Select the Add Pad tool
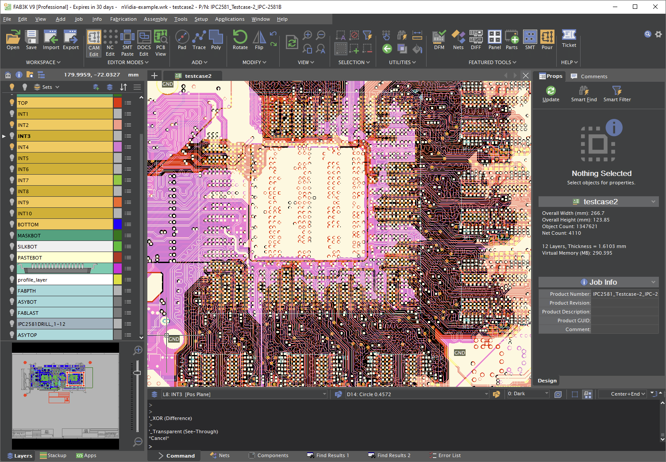The image size is (666, 462). click(182, 40)
